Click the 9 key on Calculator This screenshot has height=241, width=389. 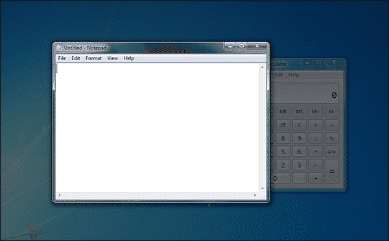click(x=299, y=139)
